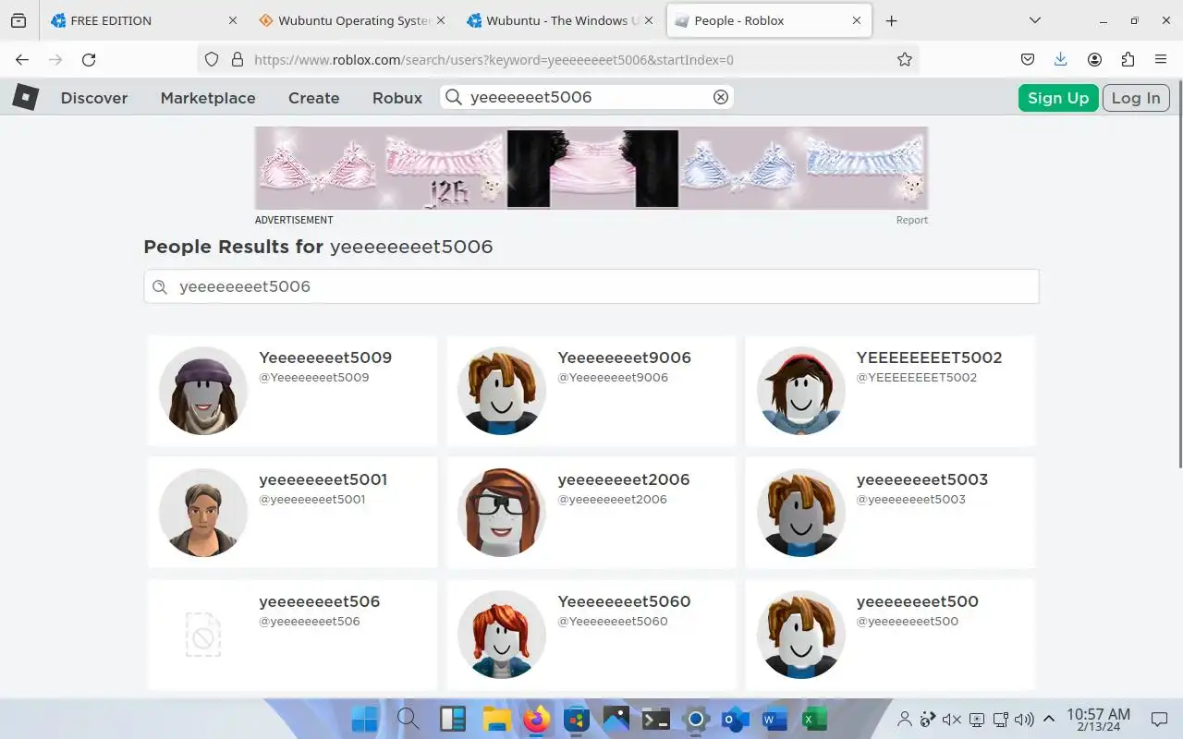1183x739 pixels.
Task: Click the Roblox header search input
Action: (x=587, y=97)
